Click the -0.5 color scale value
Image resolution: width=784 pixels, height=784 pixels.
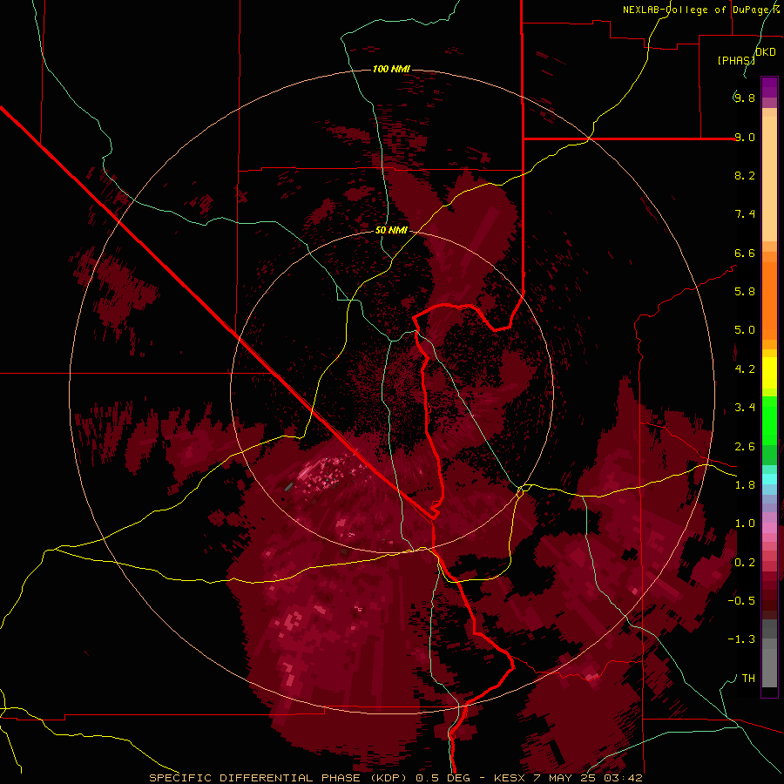[741, 601]
